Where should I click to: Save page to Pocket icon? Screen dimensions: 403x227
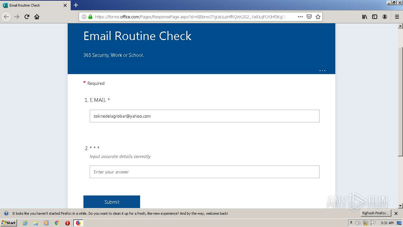tap(309, 17)
